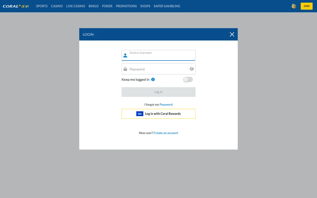The image size is (317, 198).
Task: Open the Poker section
Action: point(107,6)
